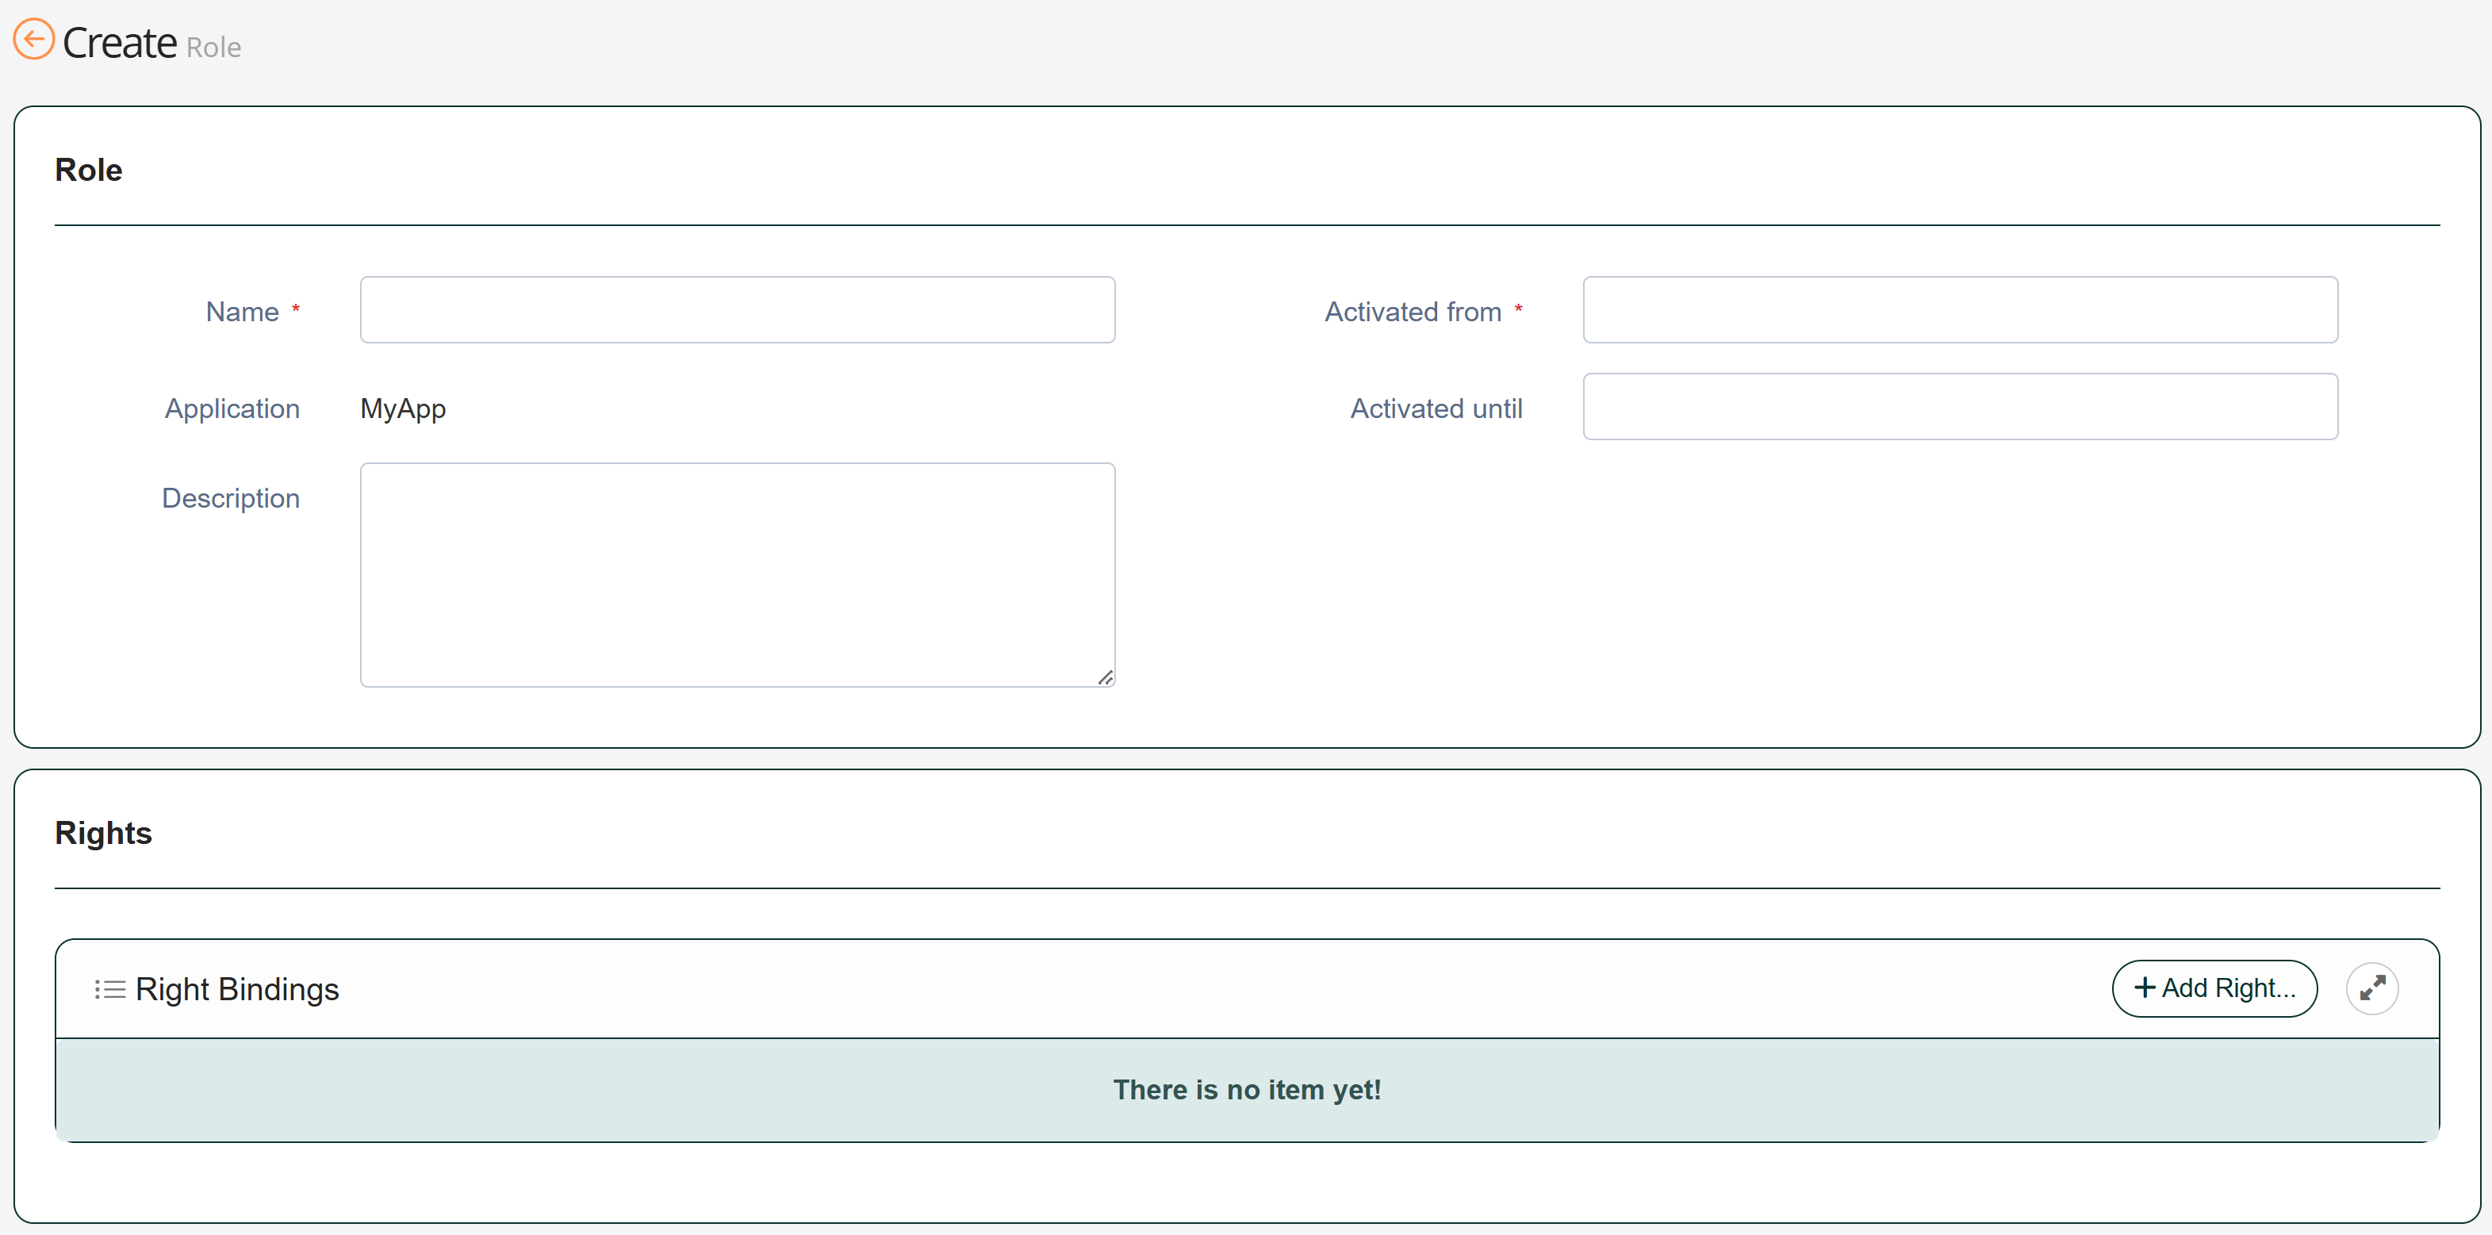
Task: Click the Rights section heading
Action: click(x=102, y=833)
